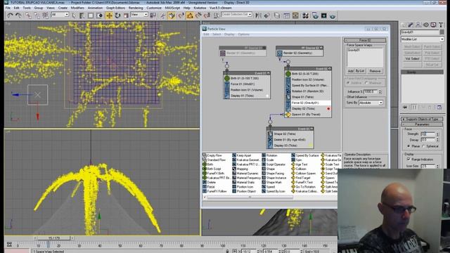Open the MAXScript menu
The width and height of the screenshot is (450, 253).
click(172, 8)
